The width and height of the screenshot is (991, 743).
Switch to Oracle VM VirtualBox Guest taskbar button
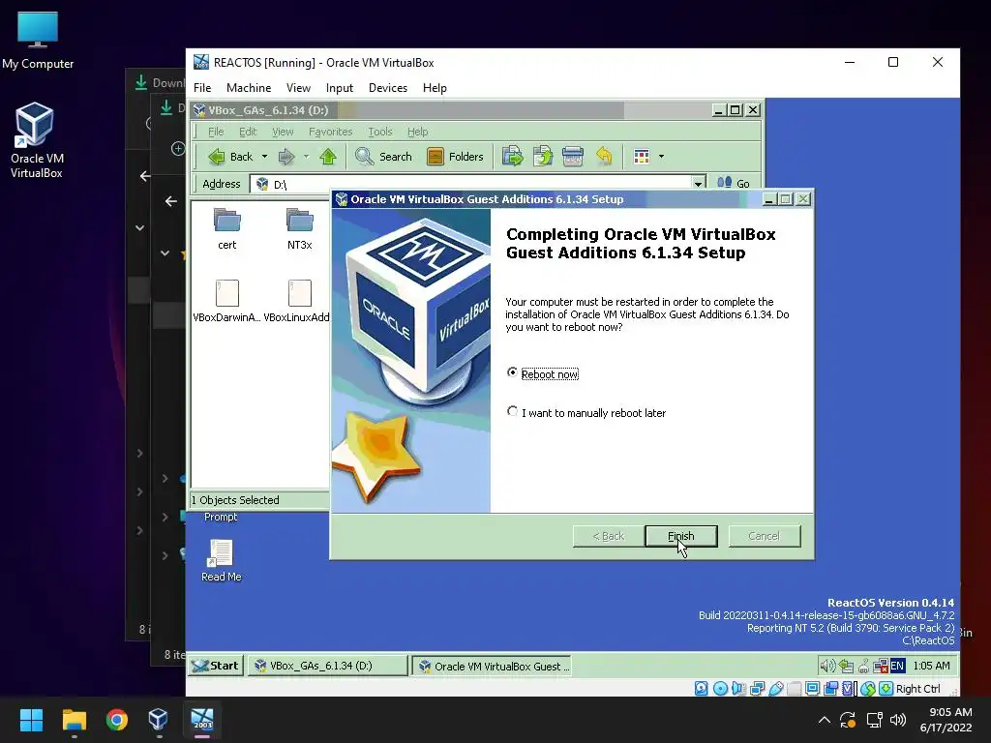click(x=493, y=666)
